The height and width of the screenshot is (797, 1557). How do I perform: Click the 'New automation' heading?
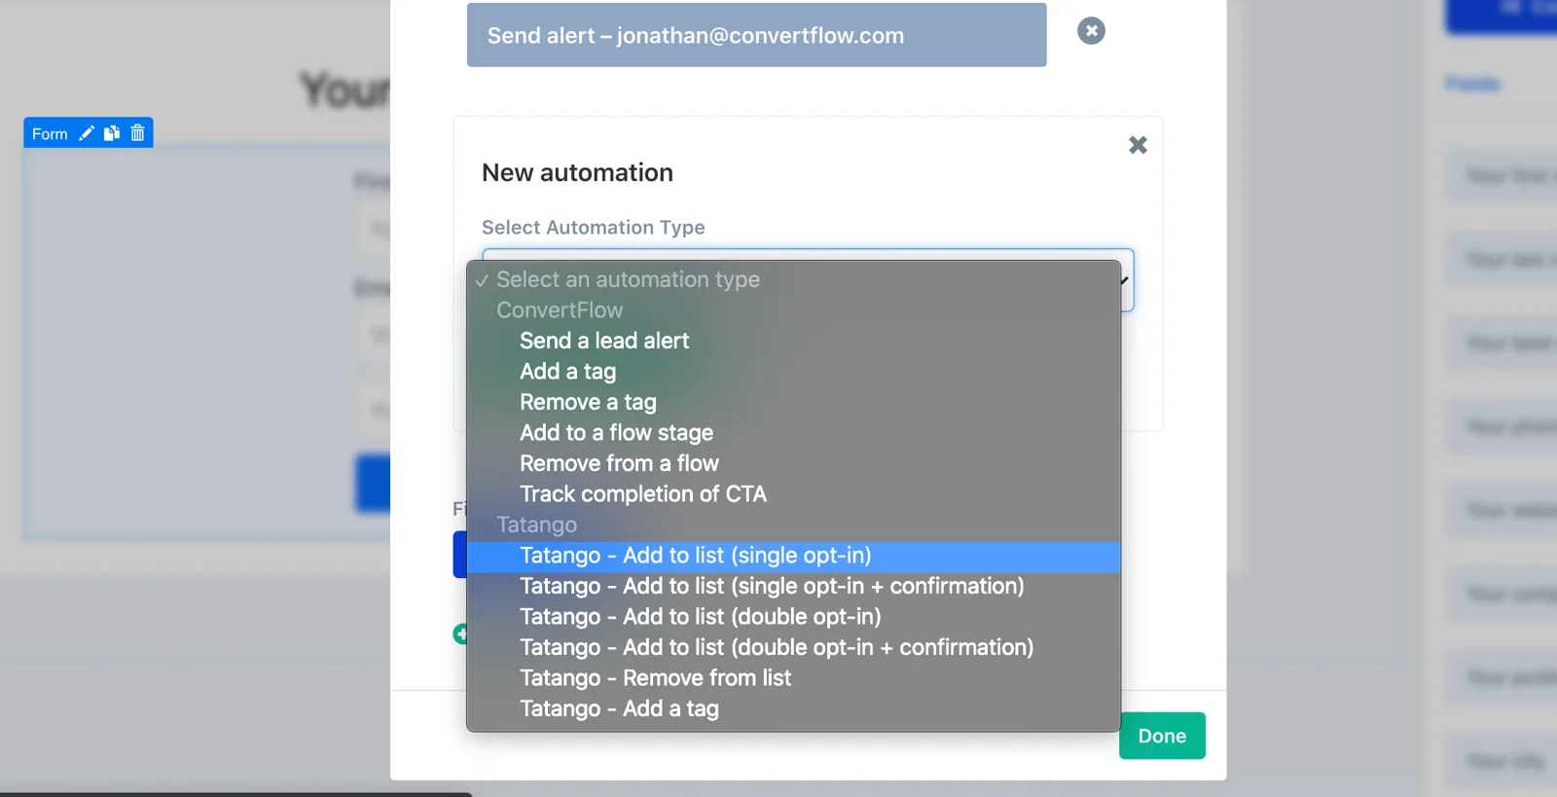point(577,172)
